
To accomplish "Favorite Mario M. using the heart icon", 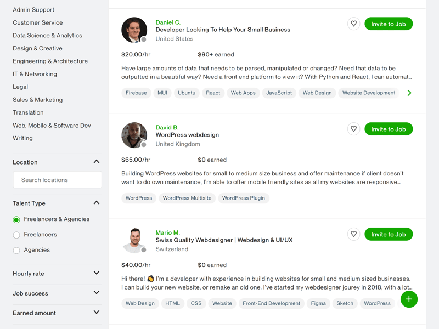I will pyautogui.click(x=353, y=234).
